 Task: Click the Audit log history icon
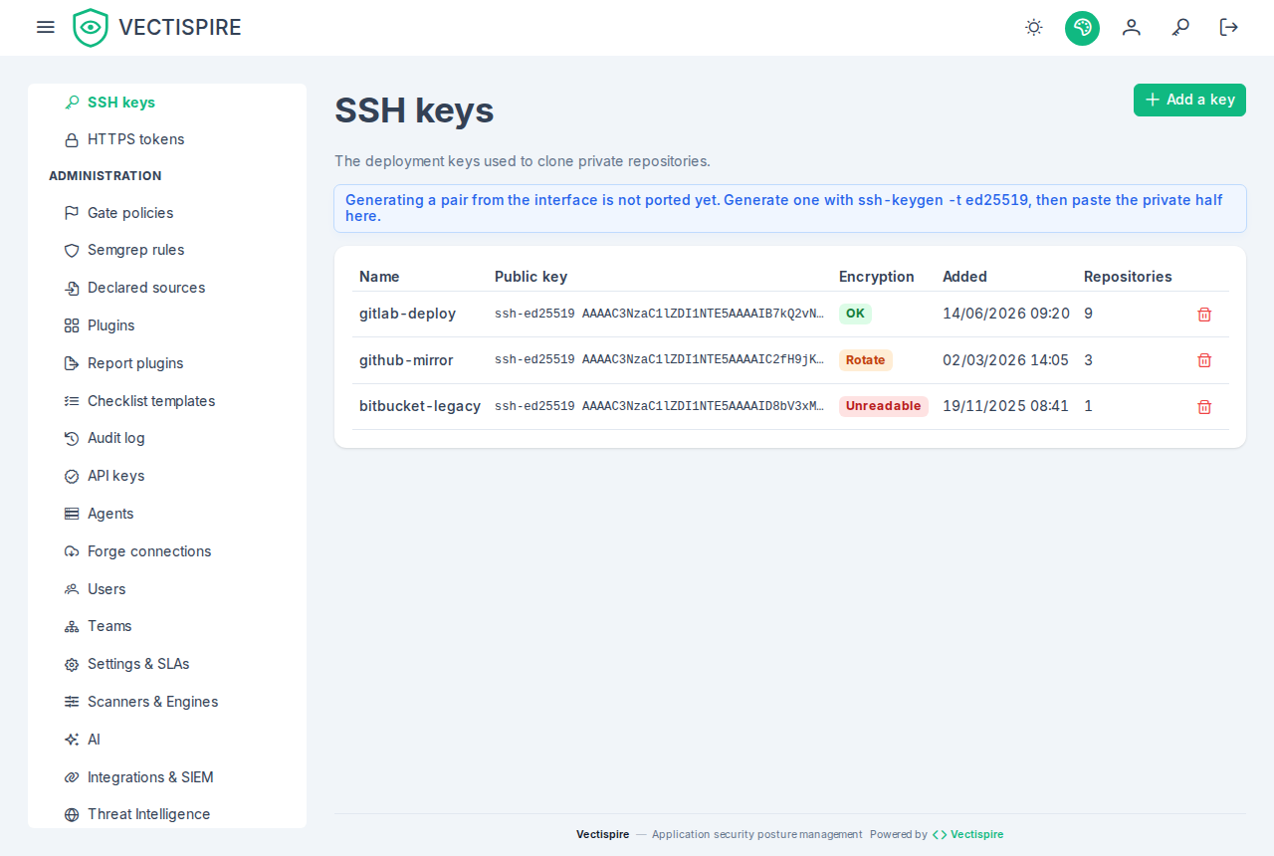pos(72,438)
